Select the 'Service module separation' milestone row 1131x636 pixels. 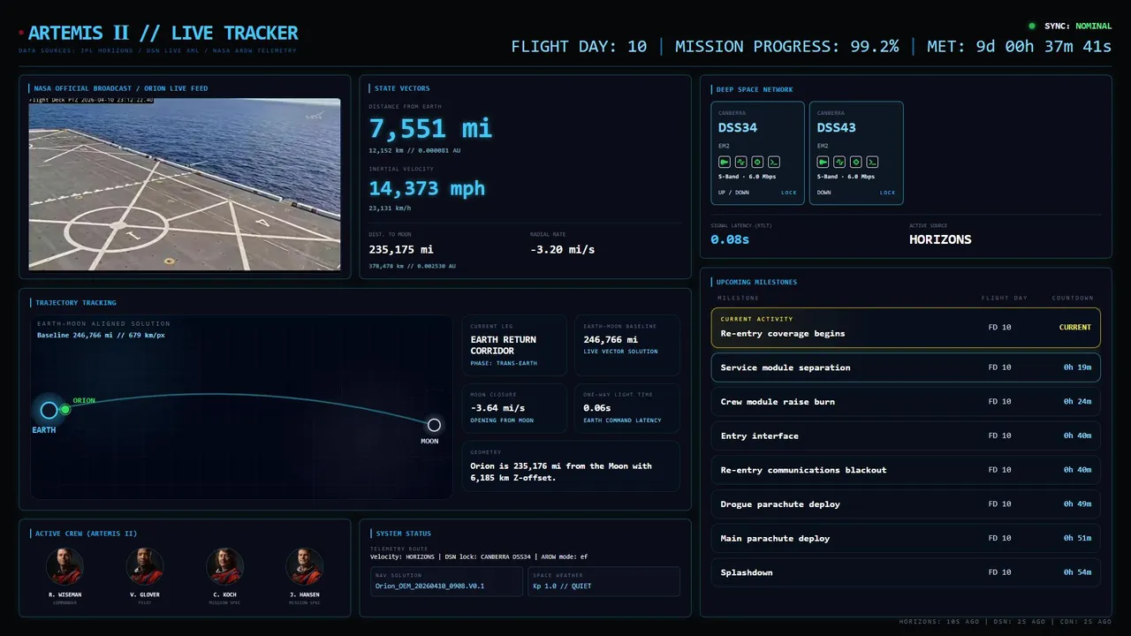(906, 367)
